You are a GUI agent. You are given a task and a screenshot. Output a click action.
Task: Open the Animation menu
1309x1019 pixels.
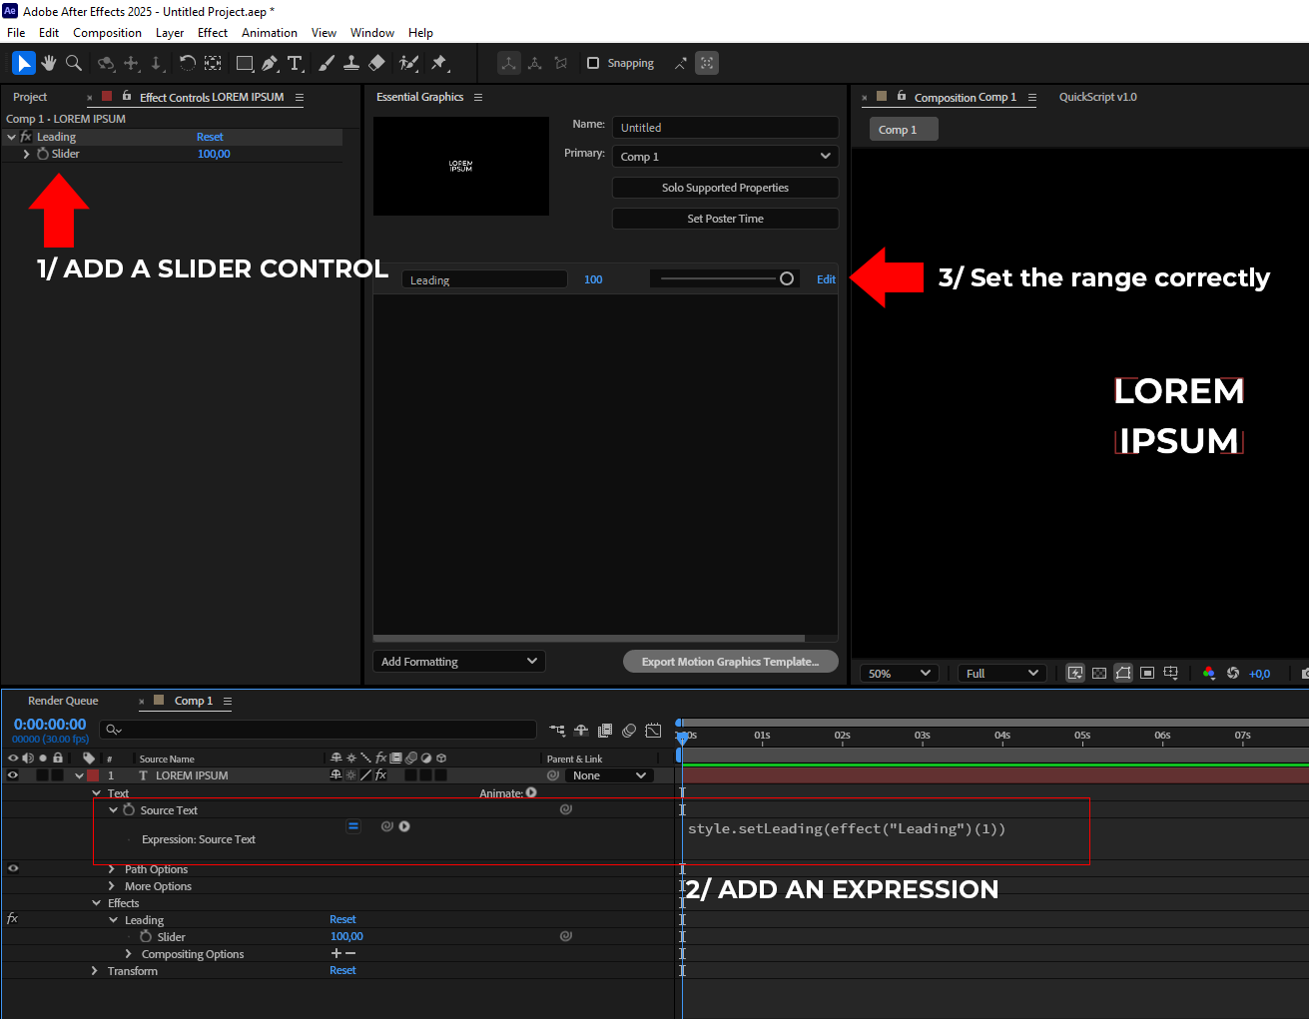point(269,32)
